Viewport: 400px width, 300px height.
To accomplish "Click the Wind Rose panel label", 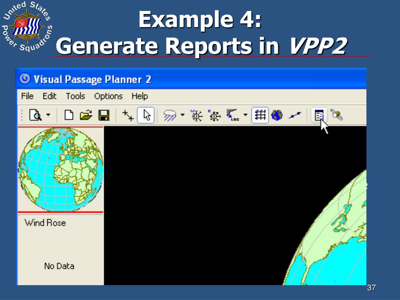I will tap(45, 223).
